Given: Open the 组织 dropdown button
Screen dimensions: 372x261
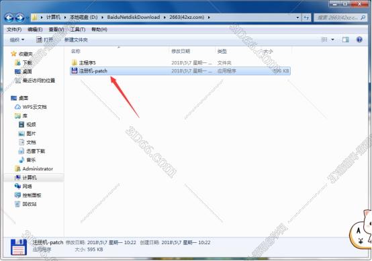Looking at the screenshot, I should point(17,40).
